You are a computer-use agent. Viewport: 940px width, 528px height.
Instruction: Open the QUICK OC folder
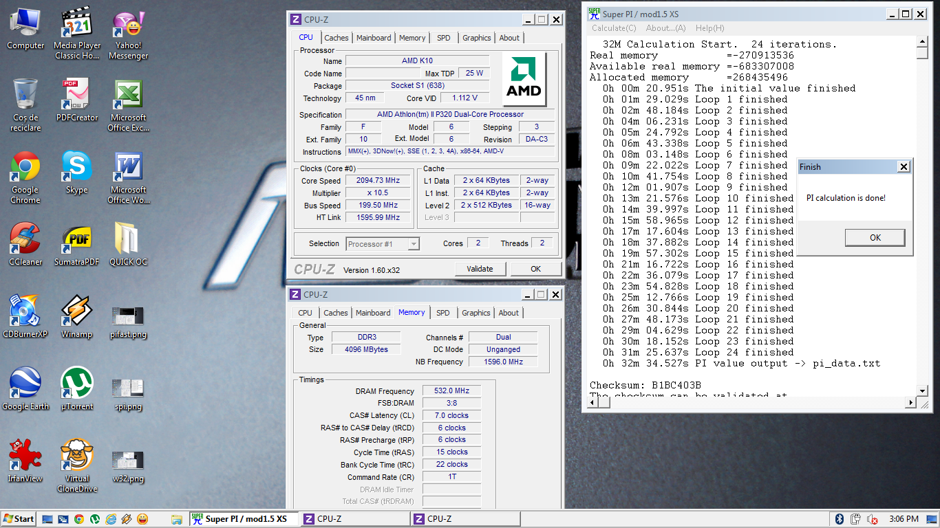[129, 245]
